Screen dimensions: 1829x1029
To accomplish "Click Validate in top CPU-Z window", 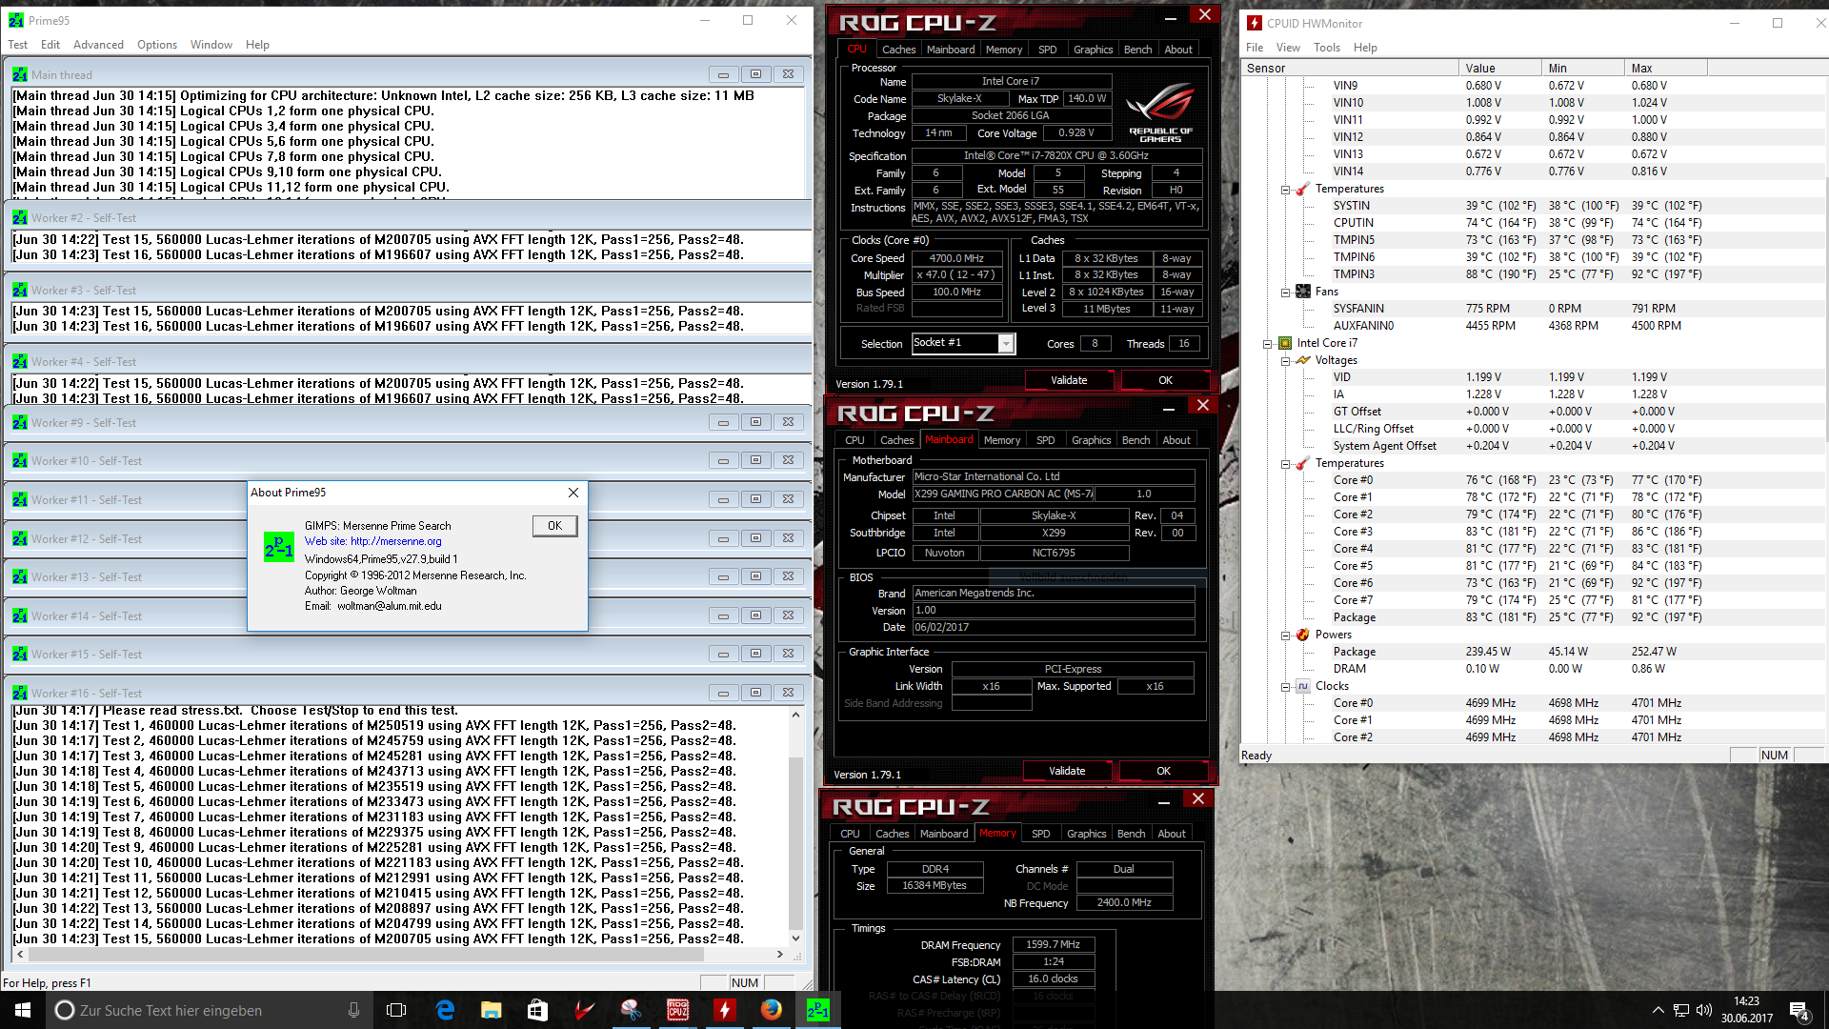I will click(1069, 380).
